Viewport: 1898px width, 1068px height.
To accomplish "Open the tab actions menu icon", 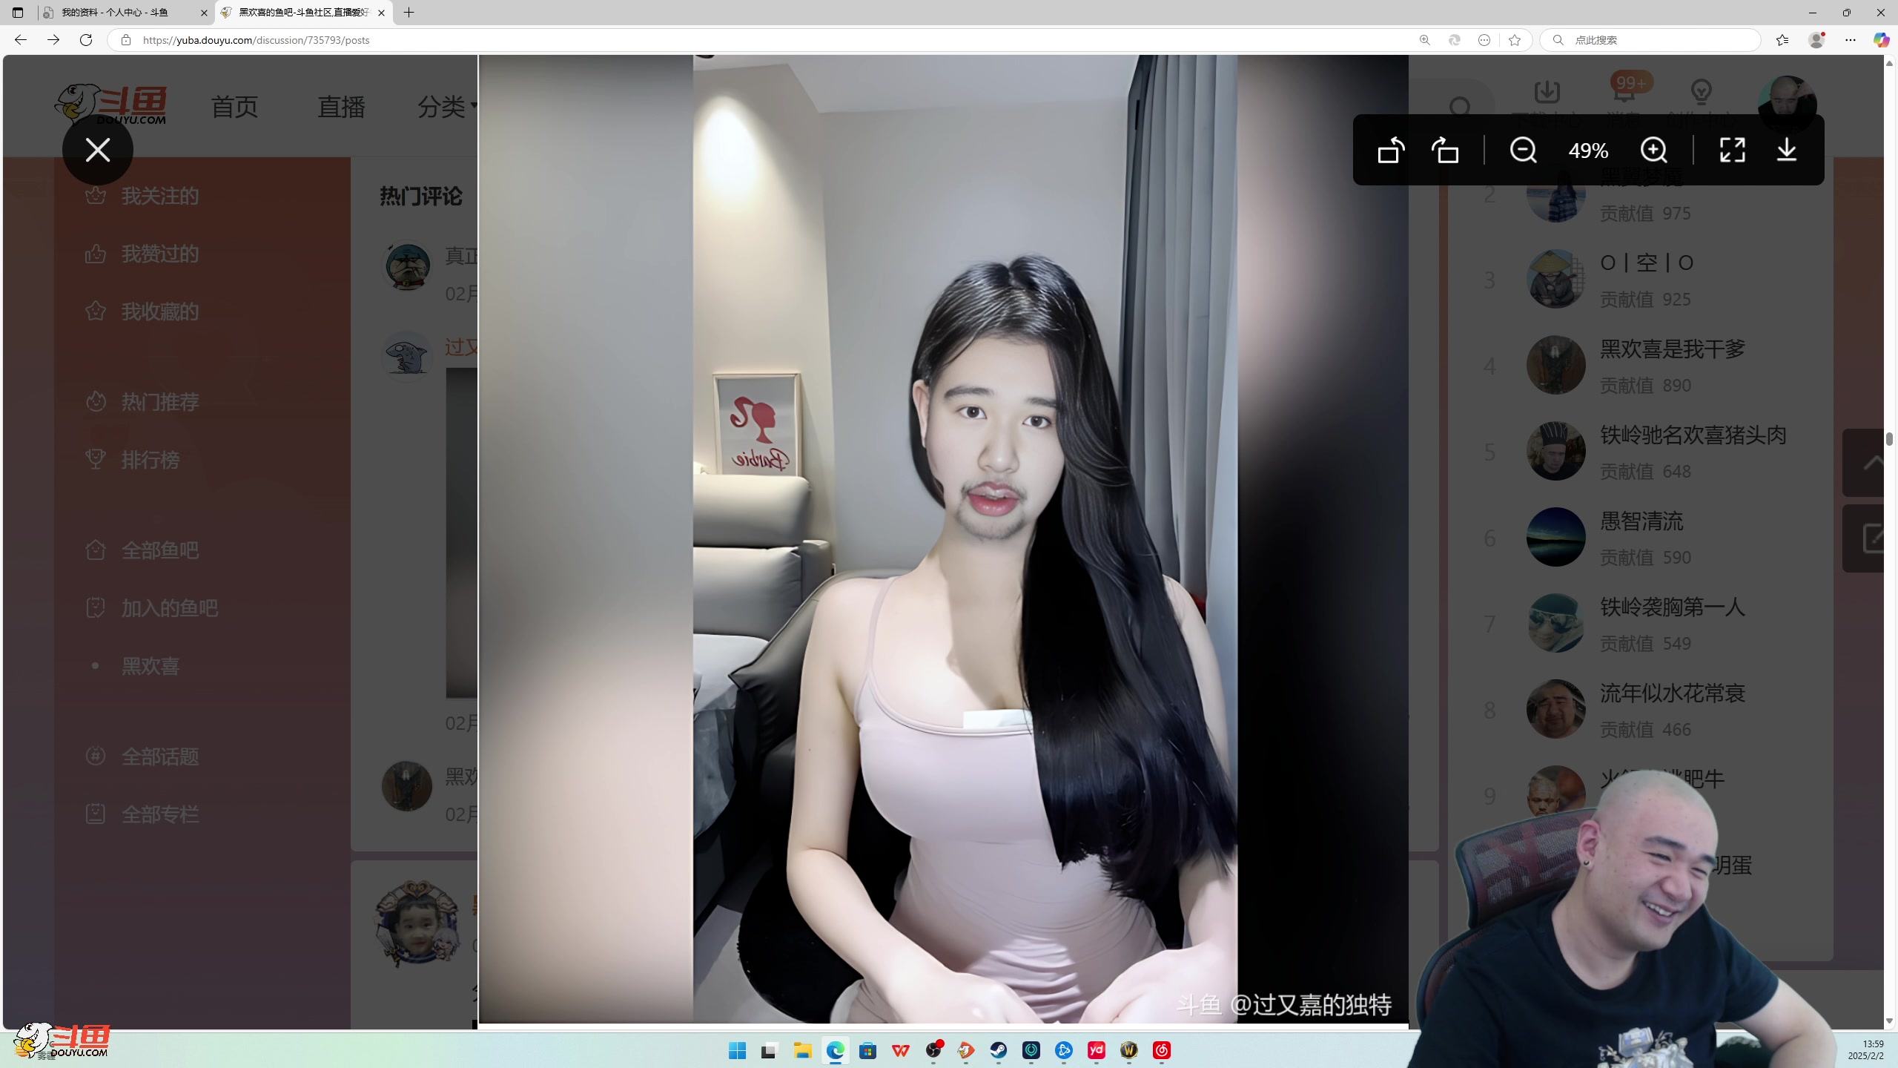I will tap(18, 13).
